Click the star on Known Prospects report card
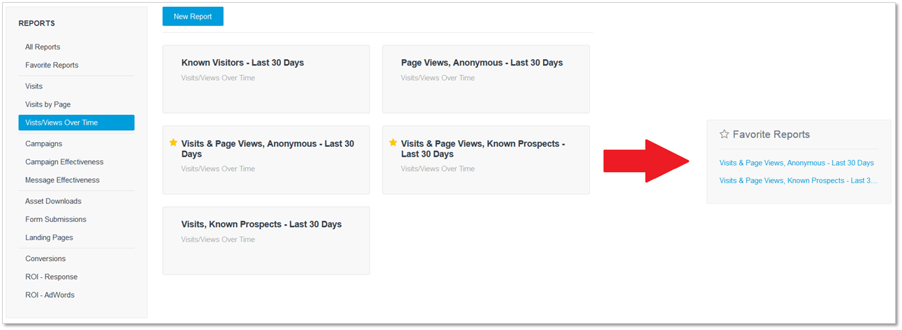 pyautogui.click(x=393, y=143)
